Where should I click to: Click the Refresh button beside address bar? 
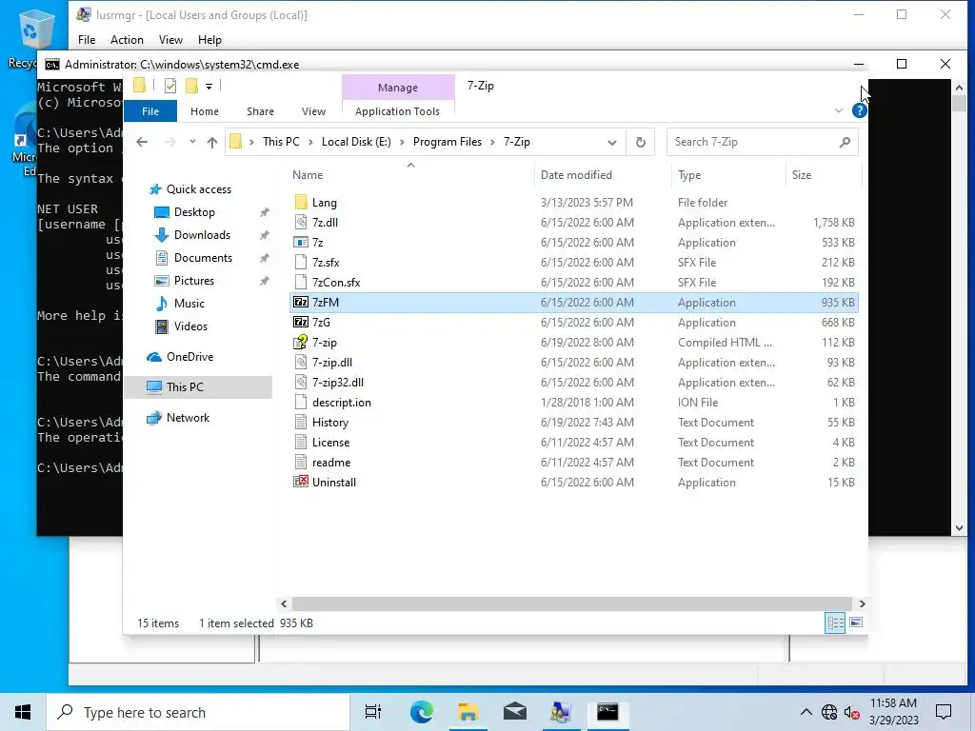point(641,143)
